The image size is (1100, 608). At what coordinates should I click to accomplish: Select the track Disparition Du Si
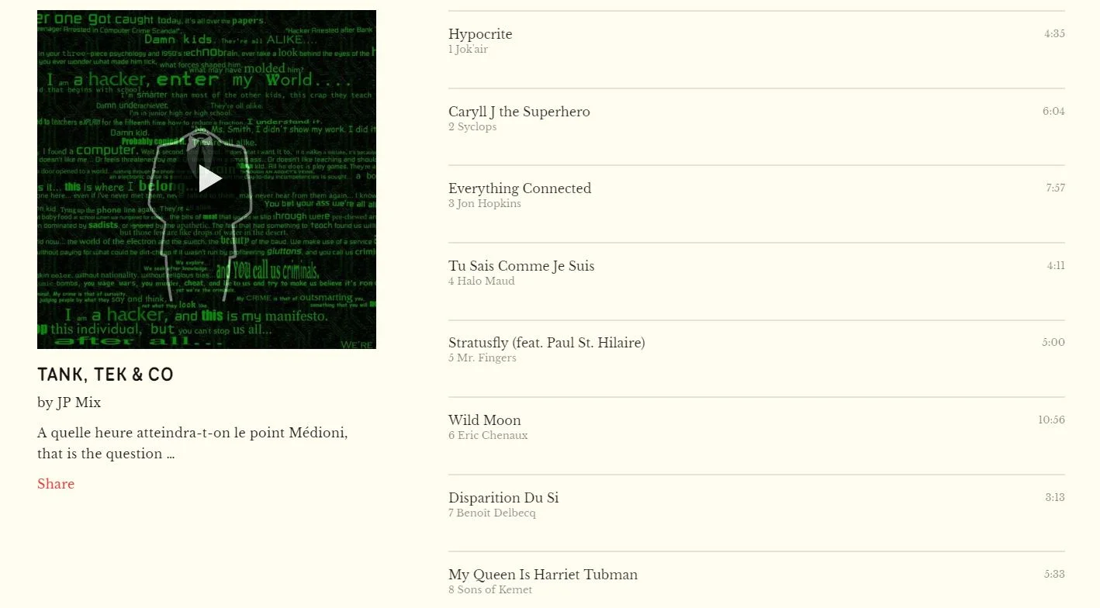(x=503, y=498)
